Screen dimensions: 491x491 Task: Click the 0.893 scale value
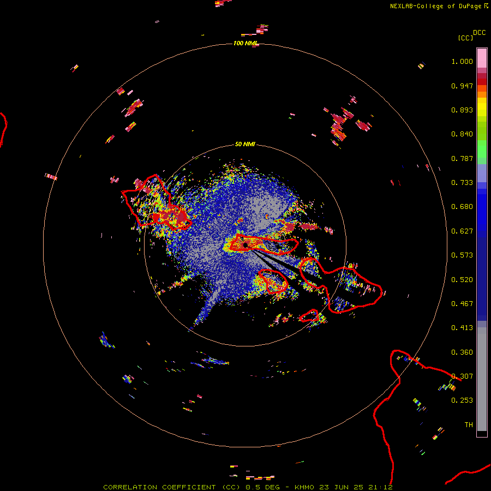pos(462,110)
